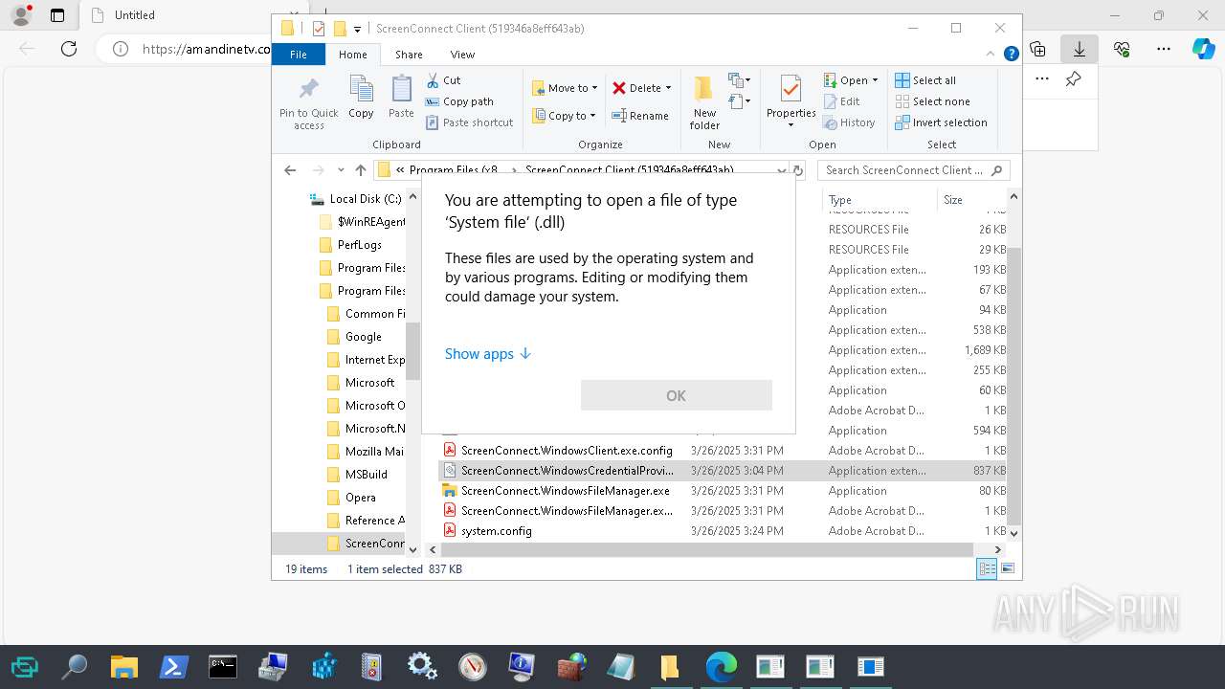The height and width of the screenshot is (689, 1225).
Task: Click the Explorer address refresh button
Action: [x=798, y=170]
